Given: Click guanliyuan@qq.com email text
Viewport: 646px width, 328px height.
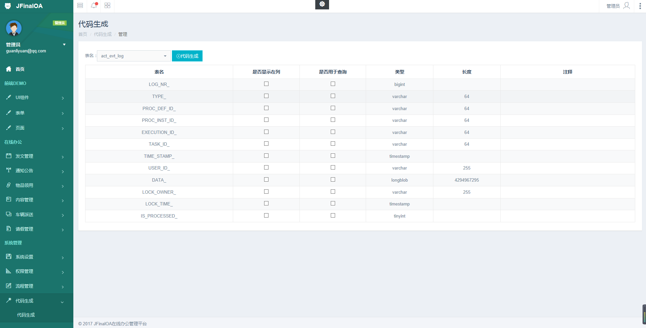Looking at the screenshot, I should [x=26, y=51].
